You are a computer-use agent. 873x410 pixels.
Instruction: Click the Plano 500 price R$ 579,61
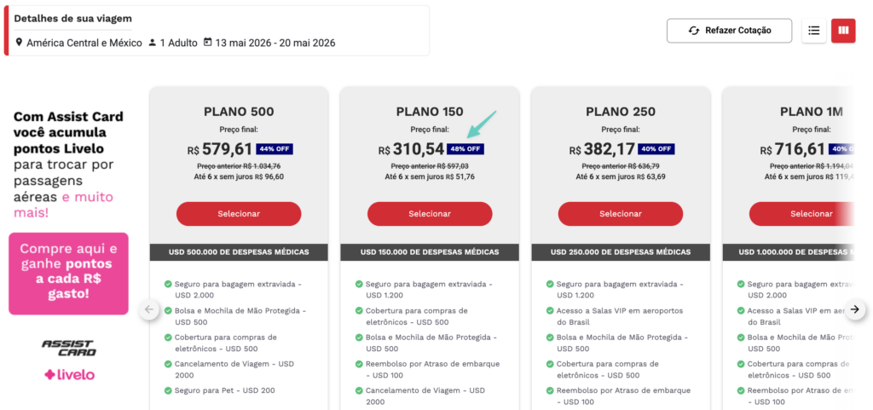(220, 149)
